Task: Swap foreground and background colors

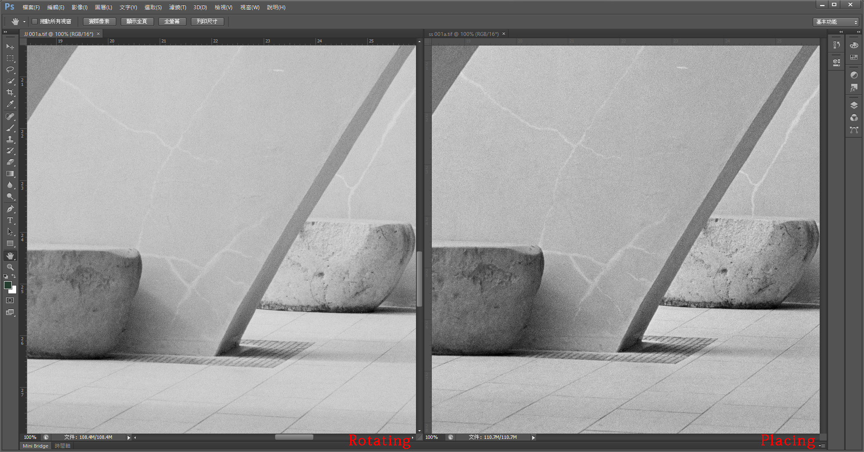Action: point(14,276)
